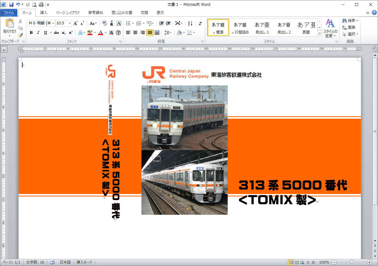Switch to print layout view in status bar

[291, 262]
